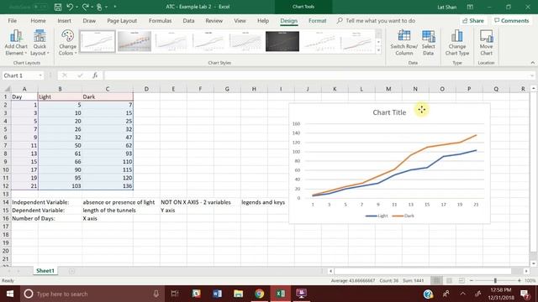Open Ribbon Display Options

tap(470, 7)
